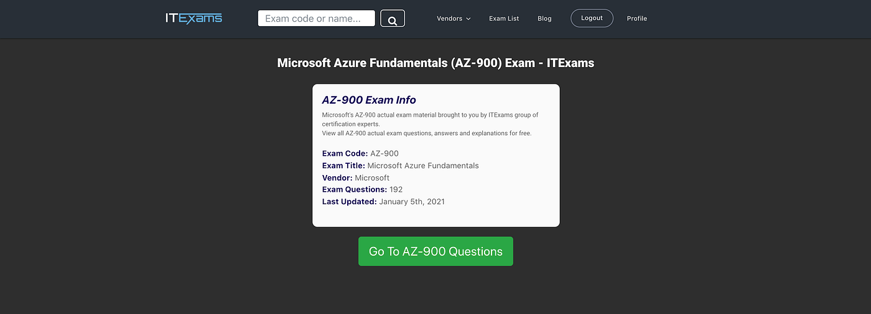Open the Profile page
This screenshot has width=871, height=314.
point(637,19)
